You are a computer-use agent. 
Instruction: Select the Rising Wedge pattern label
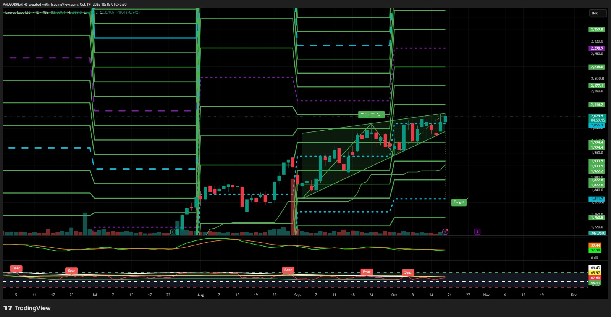click(371, 114)
